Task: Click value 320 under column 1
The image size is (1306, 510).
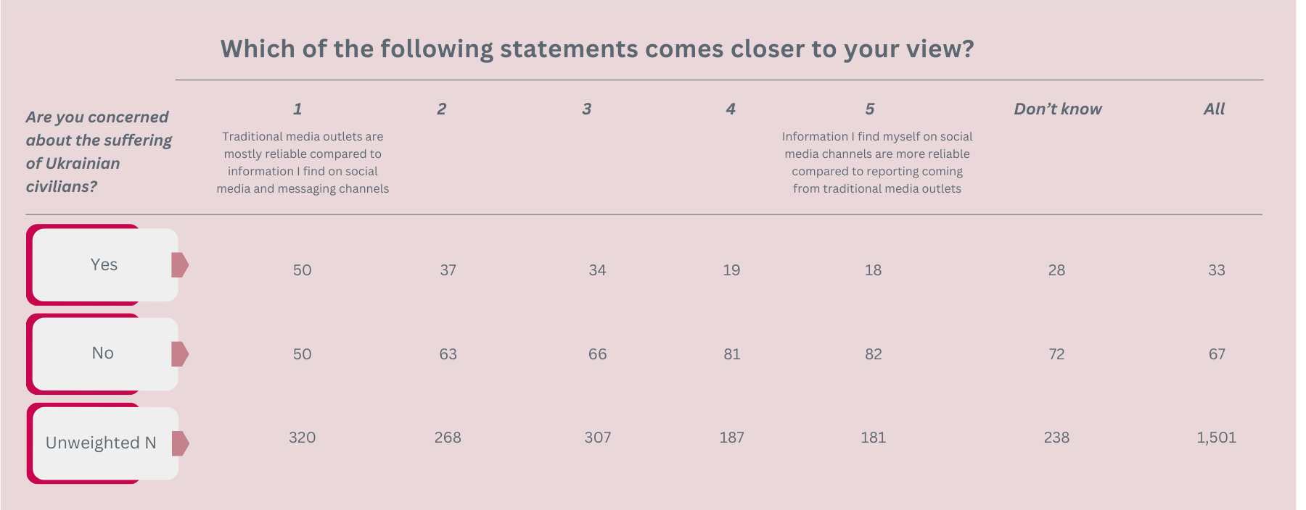Action: (x=302, y=438)
